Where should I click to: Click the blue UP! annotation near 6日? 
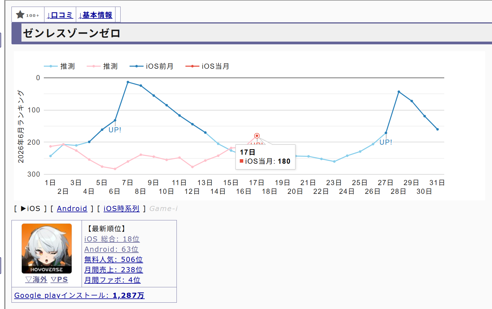coord(115,130)
